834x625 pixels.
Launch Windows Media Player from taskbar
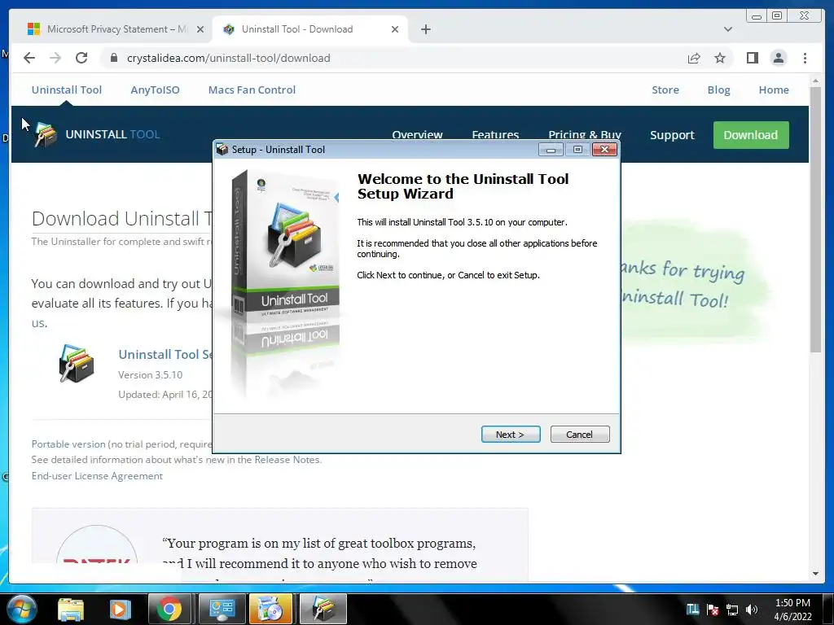click(x=120, y=609)
